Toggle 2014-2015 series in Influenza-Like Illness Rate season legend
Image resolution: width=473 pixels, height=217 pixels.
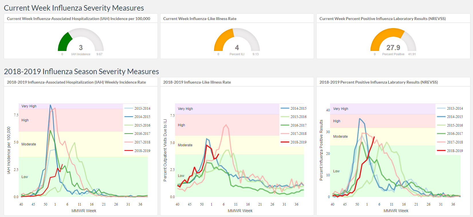point(294,108)
